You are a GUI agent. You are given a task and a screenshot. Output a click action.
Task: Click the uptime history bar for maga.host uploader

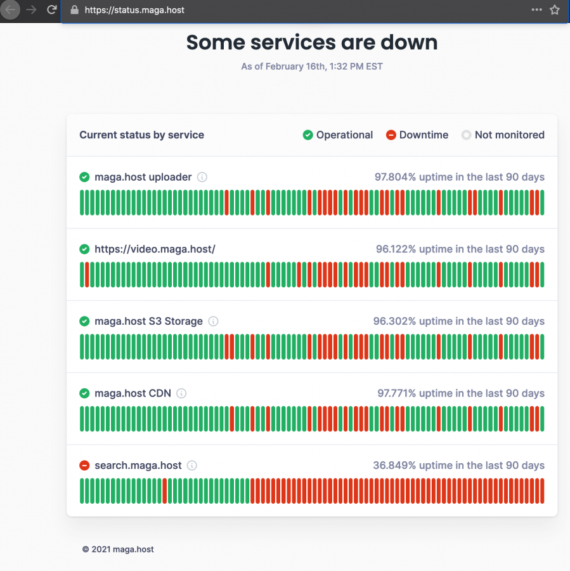[312, 202]
